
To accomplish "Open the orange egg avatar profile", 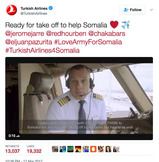I will click(93, 149).
